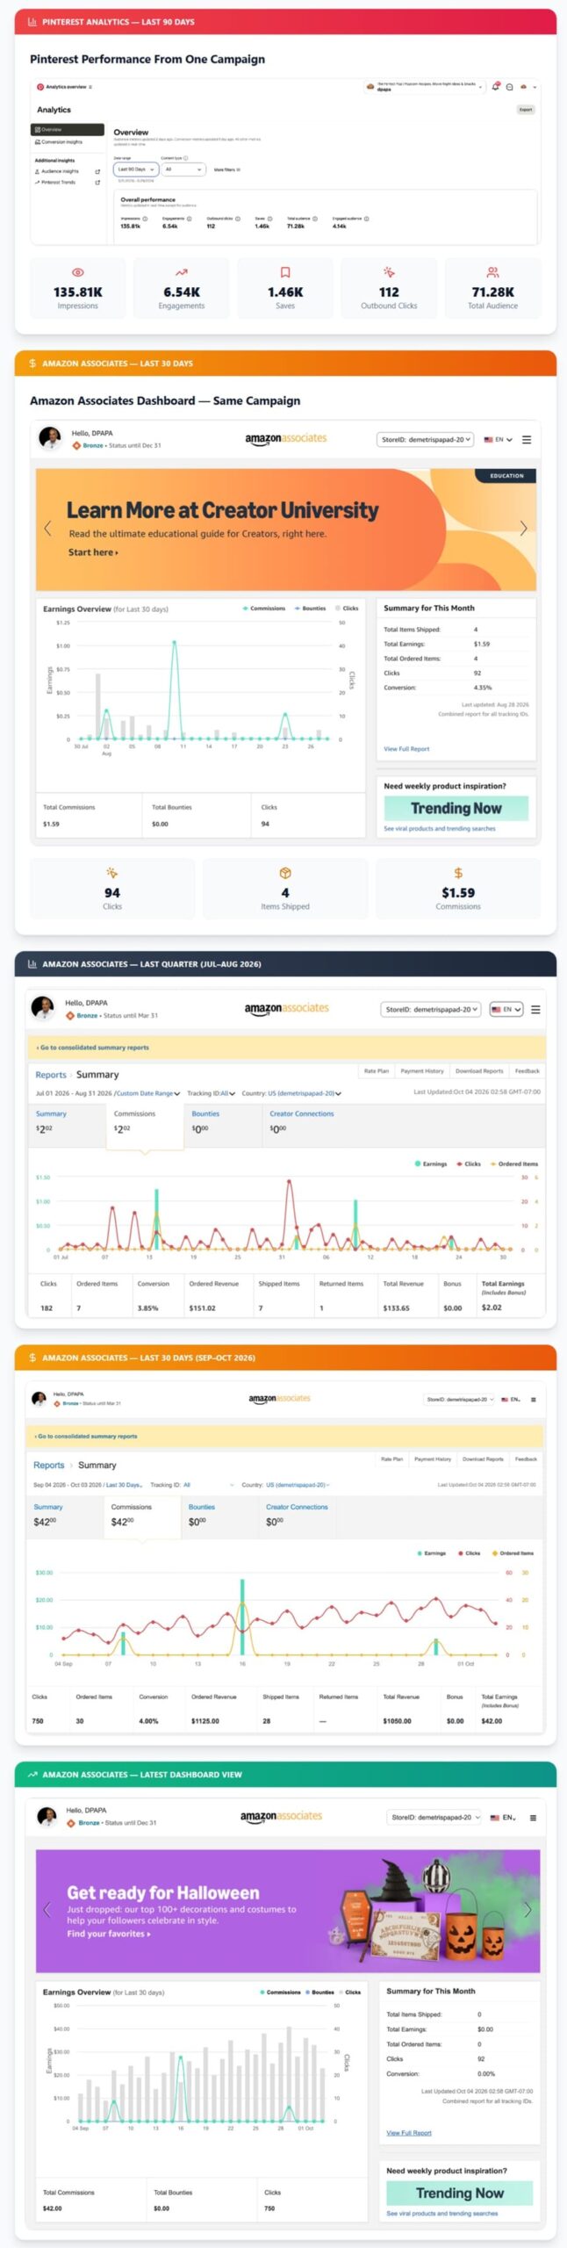Toggle Bounties legend in Halloween dashboard chart
This screenshot has height=2248, width=567.
tap(319, 1992)
